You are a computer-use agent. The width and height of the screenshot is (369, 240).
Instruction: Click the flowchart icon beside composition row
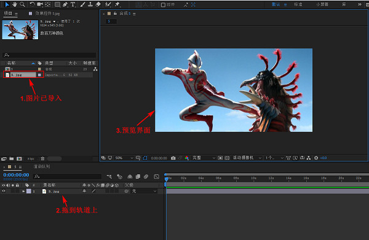(x=95, y=69)
